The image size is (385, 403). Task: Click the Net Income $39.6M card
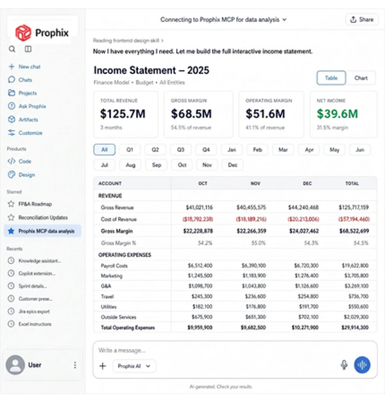(x=343, y=114)
